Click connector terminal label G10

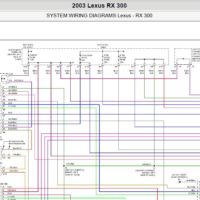tap(161, 67)
